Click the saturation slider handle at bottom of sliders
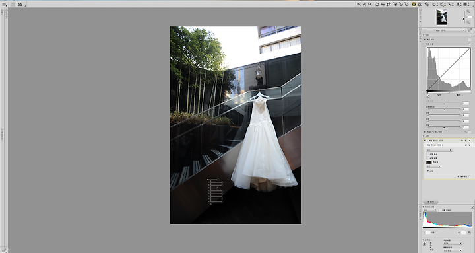The width and height of the screenshot is (475, 253). [445, 127]
